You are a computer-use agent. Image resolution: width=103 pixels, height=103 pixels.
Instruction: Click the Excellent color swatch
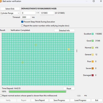(x=93, y=34)
